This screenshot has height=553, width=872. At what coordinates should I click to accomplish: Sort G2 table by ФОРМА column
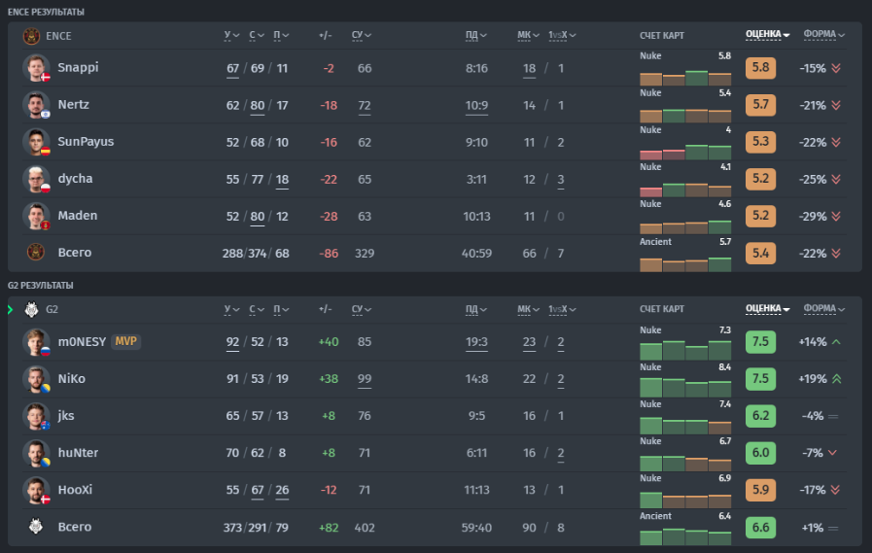tap(824, 308)
